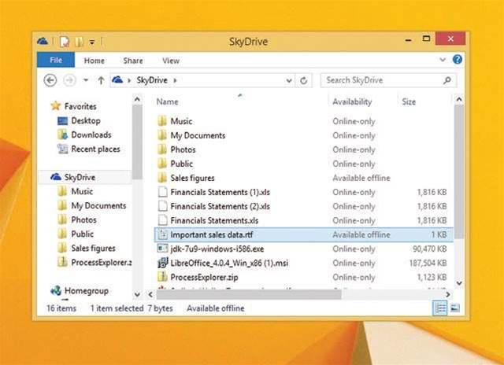504x365 pixels.
Task: Select jdk-7u9-windows-i586.exe file icon
Action: (x=163, y=249)
